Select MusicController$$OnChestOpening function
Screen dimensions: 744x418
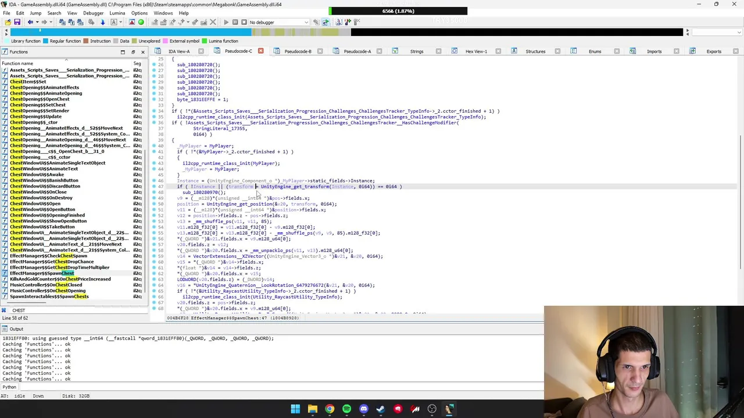click(x=47, y=291)
